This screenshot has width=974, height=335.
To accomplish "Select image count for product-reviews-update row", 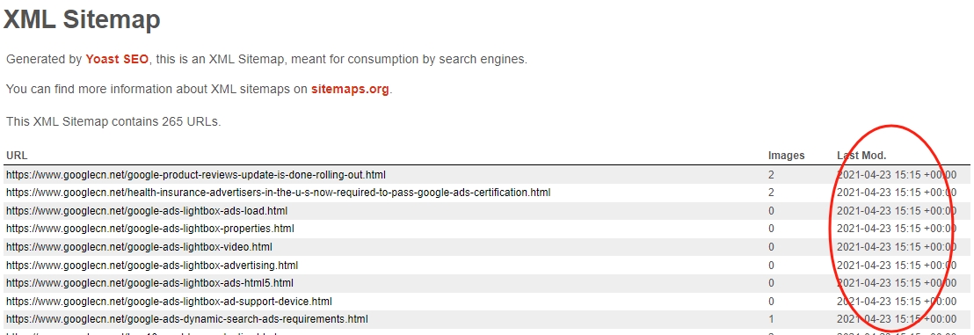I will (772, 175).
